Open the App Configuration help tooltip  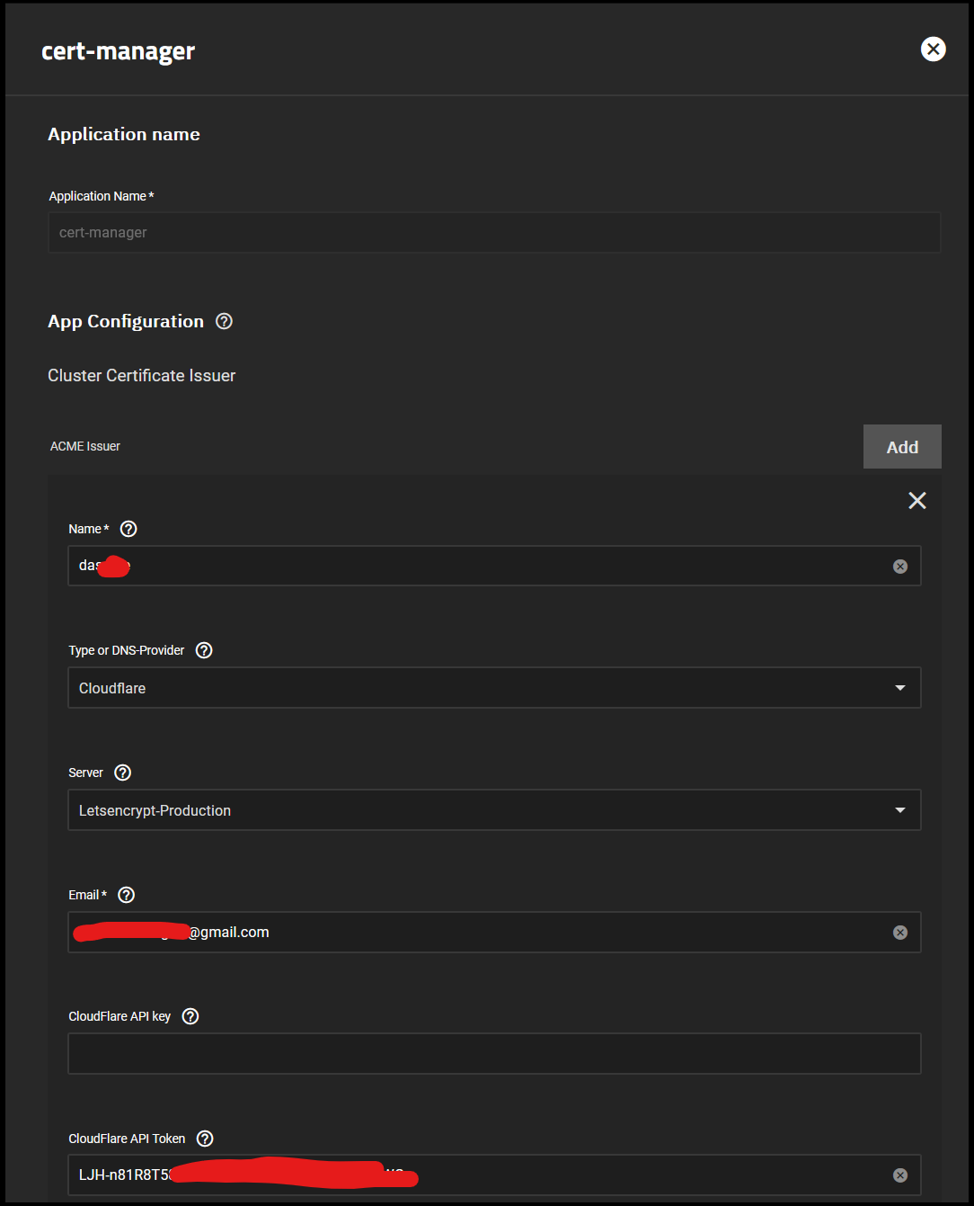[224, 321]
